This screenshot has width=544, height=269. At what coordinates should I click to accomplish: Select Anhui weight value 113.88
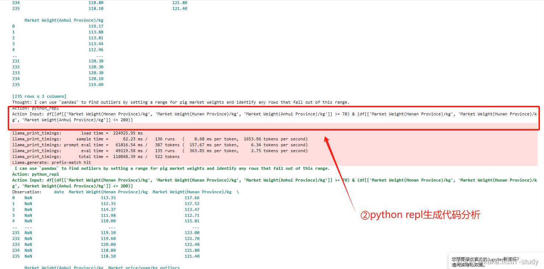96,32
